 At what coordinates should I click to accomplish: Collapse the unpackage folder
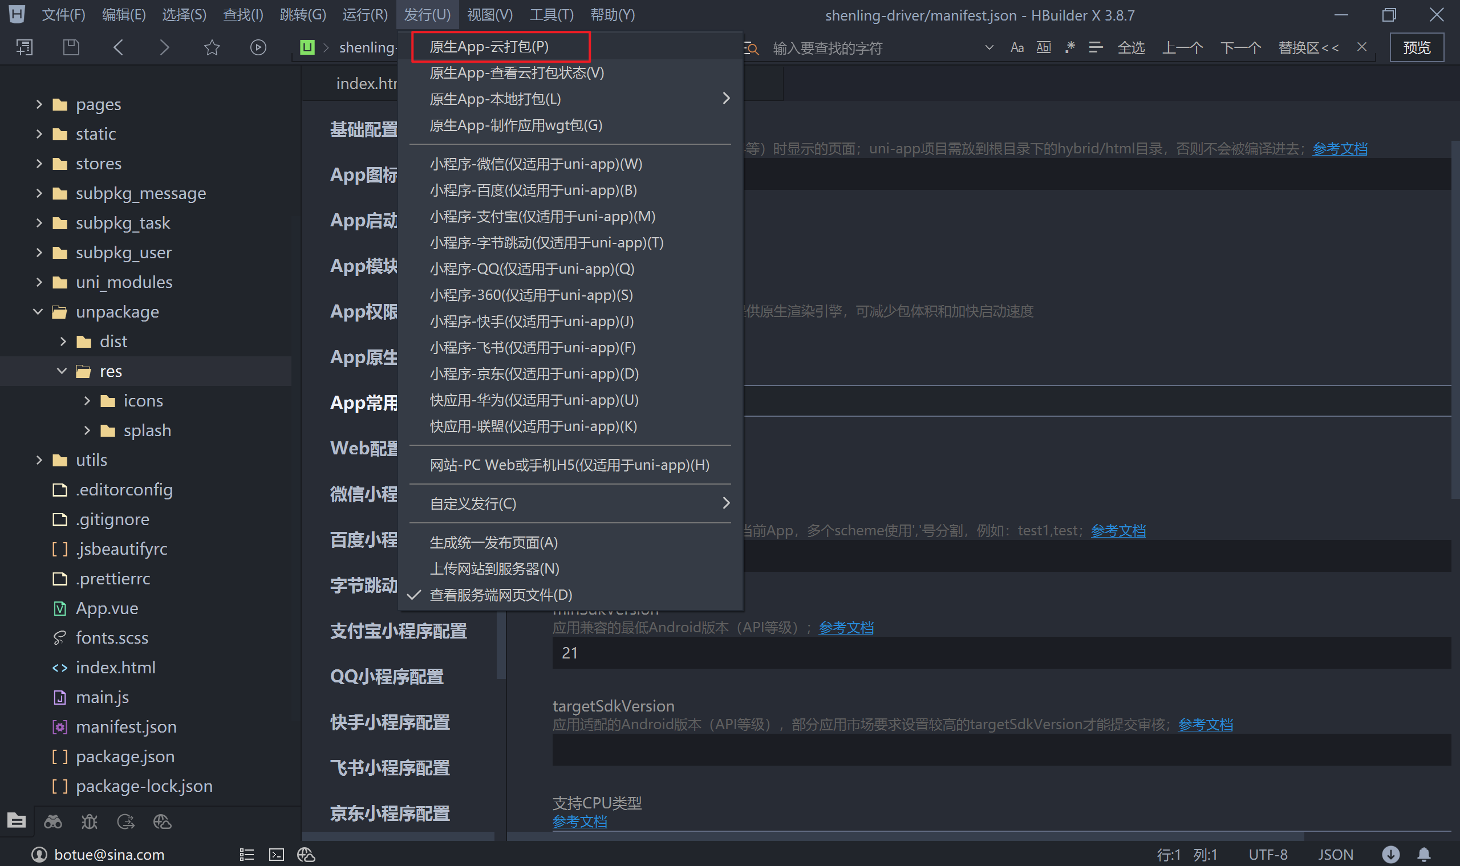(x=39, y=312)
